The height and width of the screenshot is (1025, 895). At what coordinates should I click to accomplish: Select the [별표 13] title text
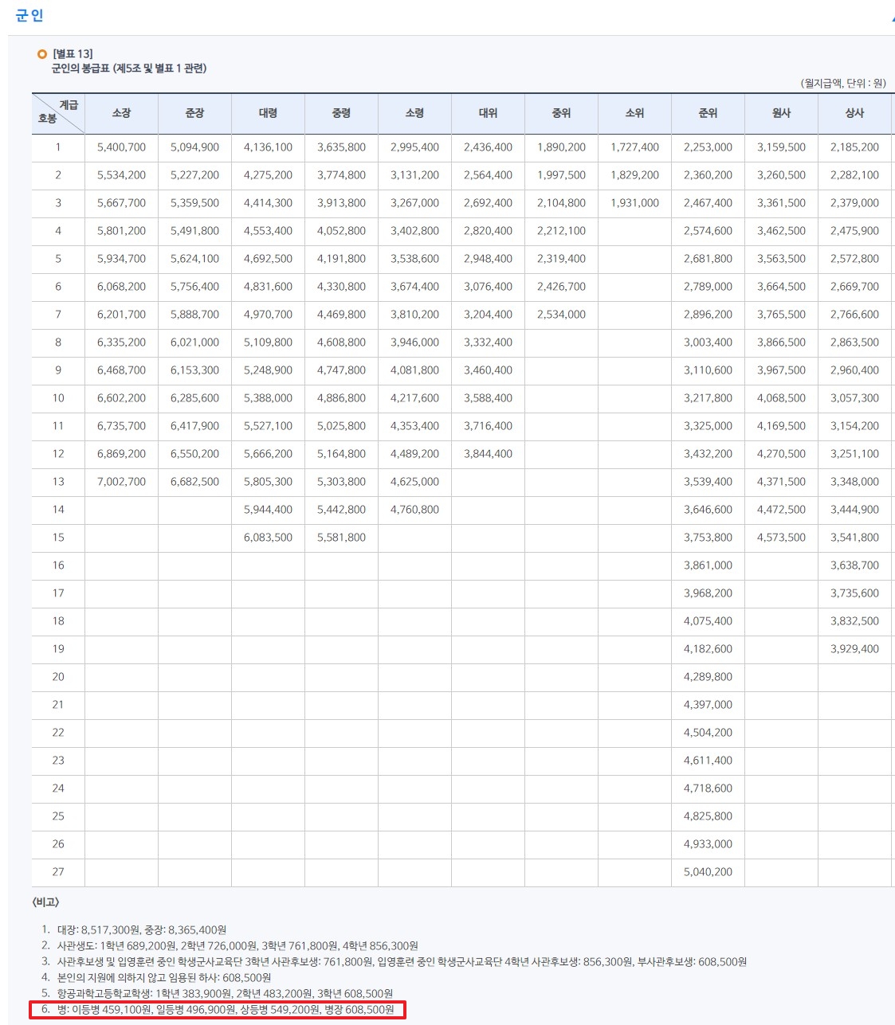[x=73, y=54]
